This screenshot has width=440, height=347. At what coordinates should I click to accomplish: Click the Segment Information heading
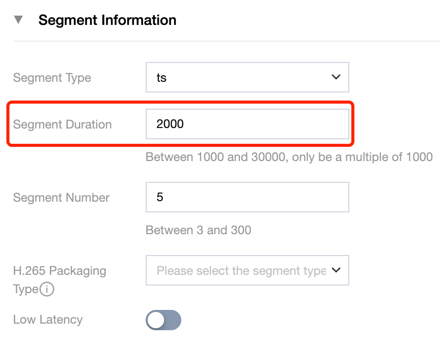pyautogui.click(x=107, y=20)
